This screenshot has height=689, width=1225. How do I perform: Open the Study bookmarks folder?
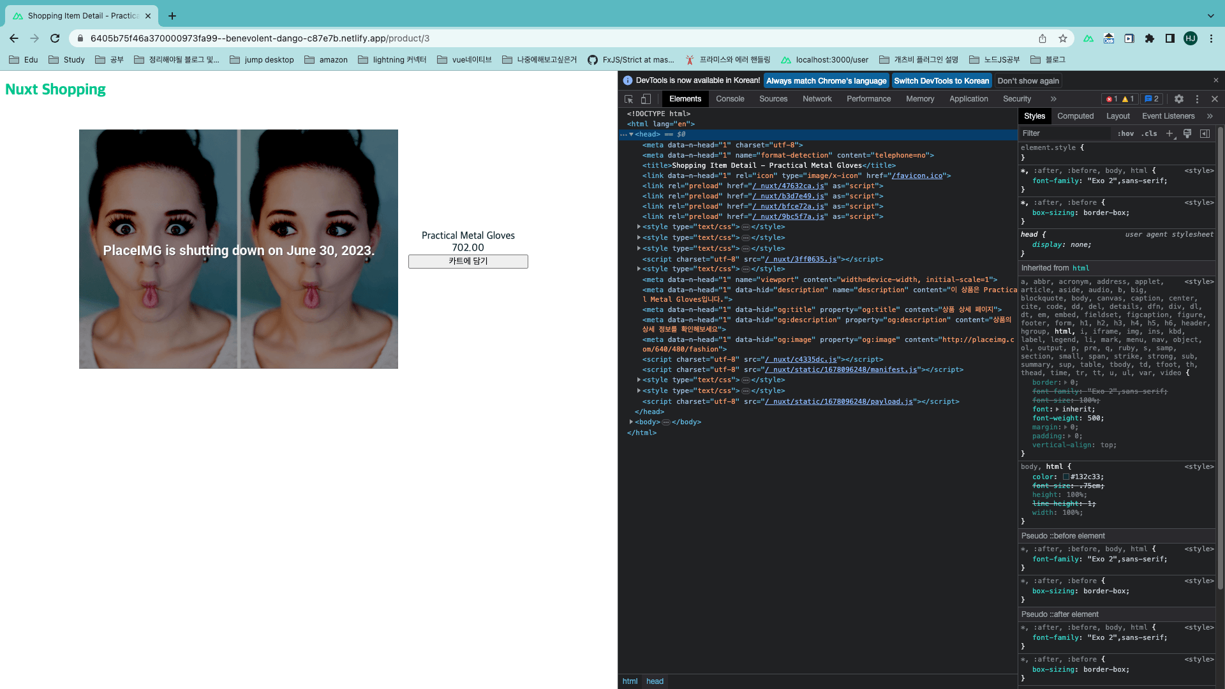click(x=66, y=59)
